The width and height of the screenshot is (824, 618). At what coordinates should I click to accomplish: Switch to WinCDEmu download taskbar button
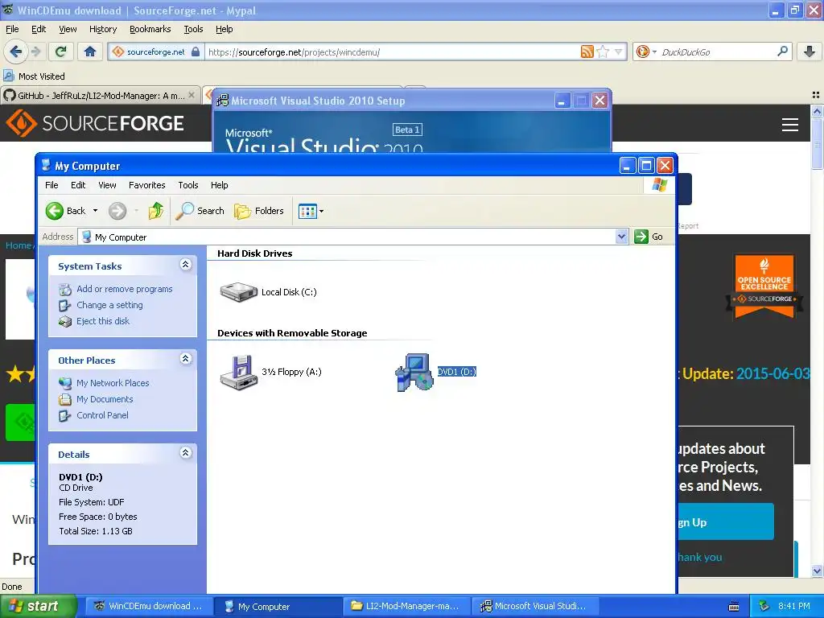tap(150, 606)
